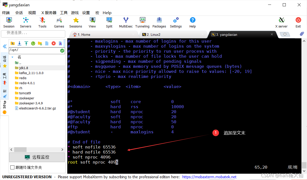Image resolution: width=307 pixels, height=180 pixels.
Task: Open the 工具 menu
Action: (x=64, y=13)
